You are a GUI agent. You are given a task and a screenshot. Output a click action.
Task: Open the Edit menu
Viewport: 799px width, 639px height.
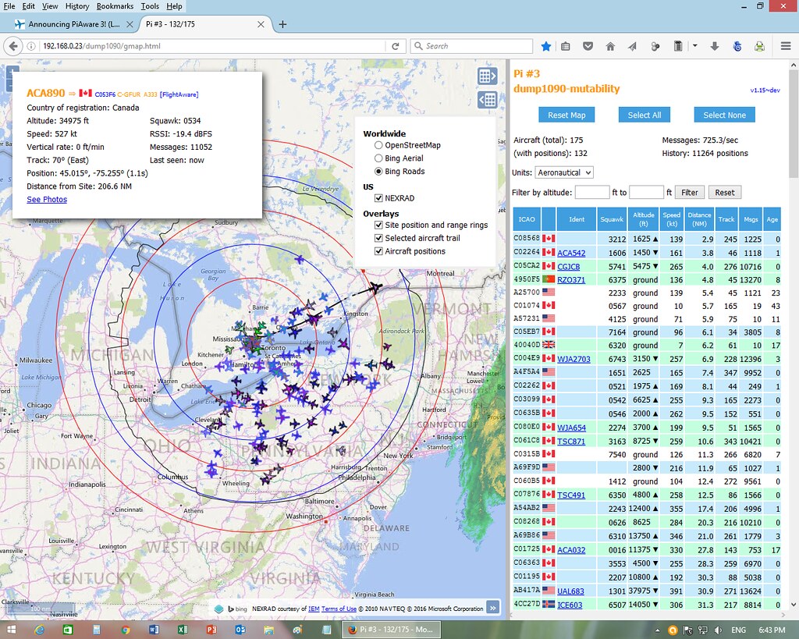pyautogui.click(x=29, y=6)
